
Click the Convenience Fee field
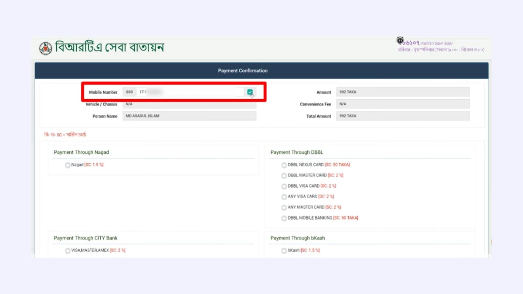(403, 104)
